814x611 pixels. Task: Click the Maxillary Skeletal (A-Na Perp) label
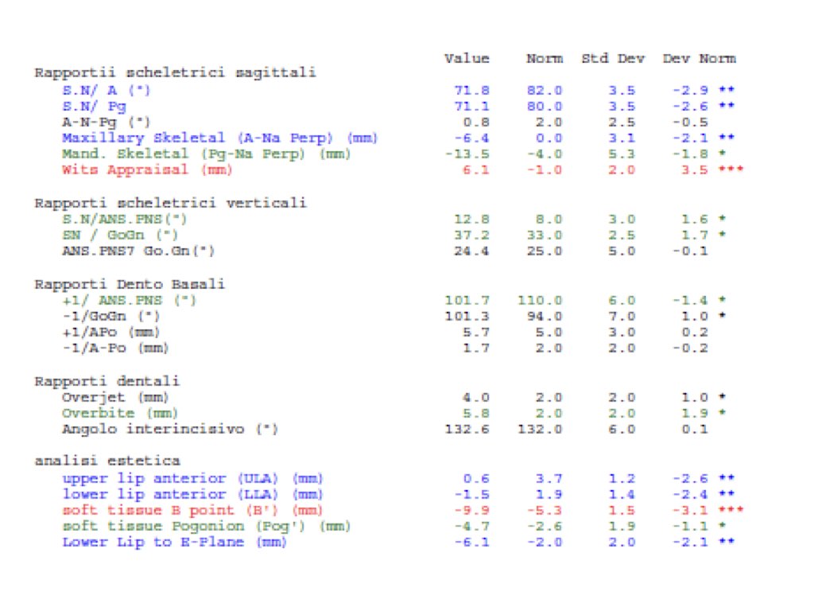pyautogui.click(x=218, y=138)
